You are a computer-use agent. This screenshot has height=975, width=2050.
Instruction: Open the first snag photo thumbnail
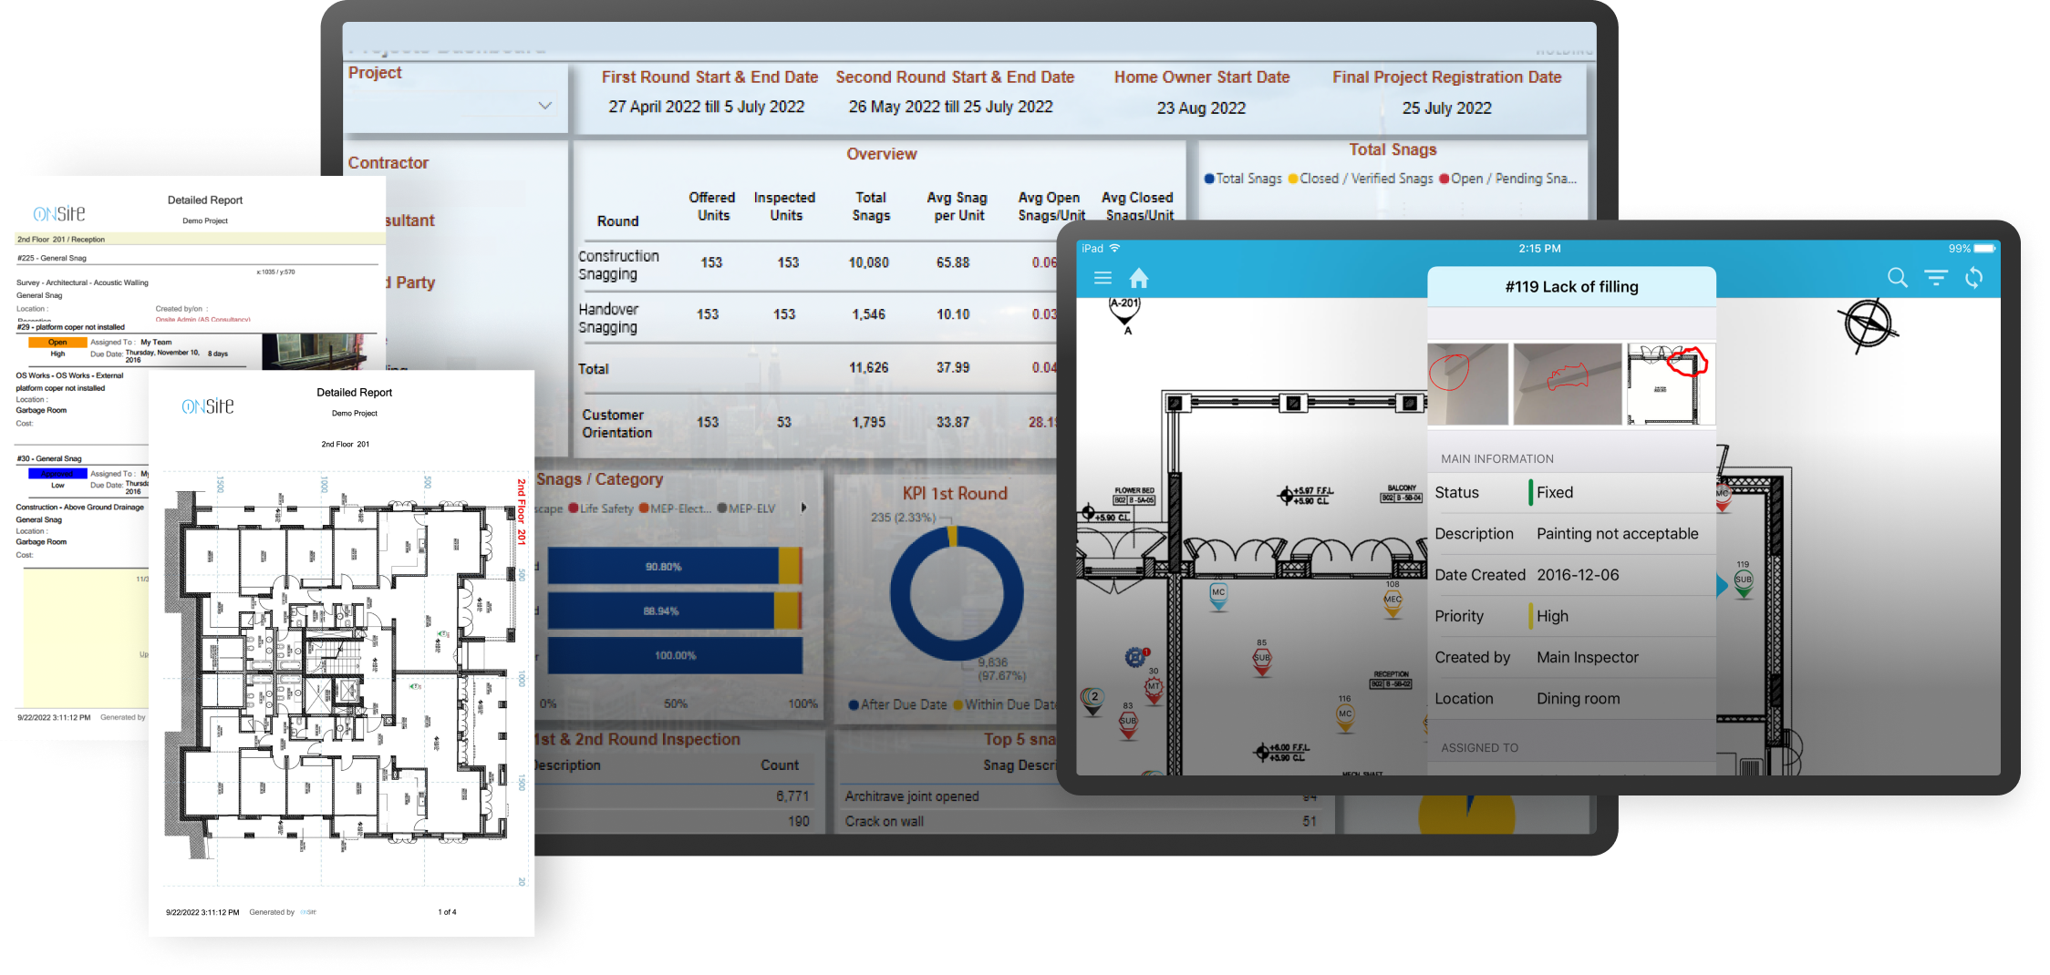click(1467, 384)
